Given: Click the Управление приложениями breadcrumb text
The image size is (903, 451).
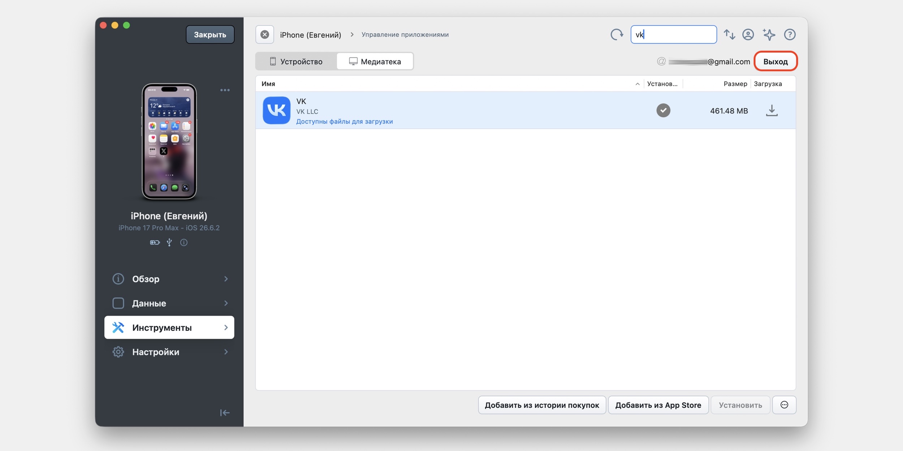Looking at the screenshot, I should pyautogui.click(x=405, y=35).
